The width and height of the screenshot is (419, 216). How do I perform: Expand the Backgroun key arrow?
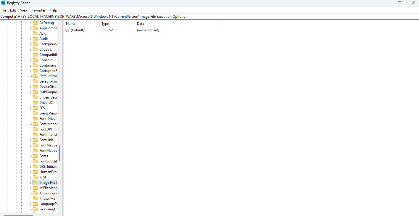[x=30, y=44]
